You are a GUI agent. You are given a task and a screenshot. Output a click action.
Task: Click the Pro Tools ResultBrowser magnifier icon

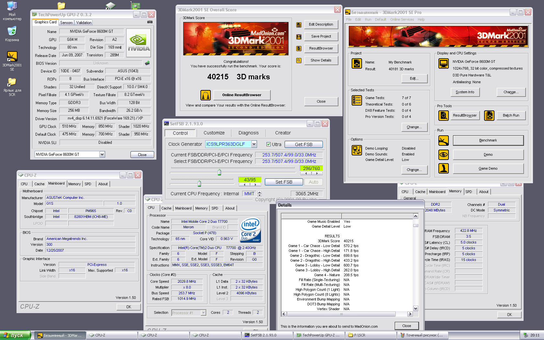click(x=444, y=115)
